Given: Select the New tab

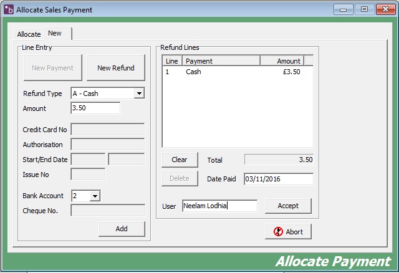Looking at the screenshot, I should point(58,33).
